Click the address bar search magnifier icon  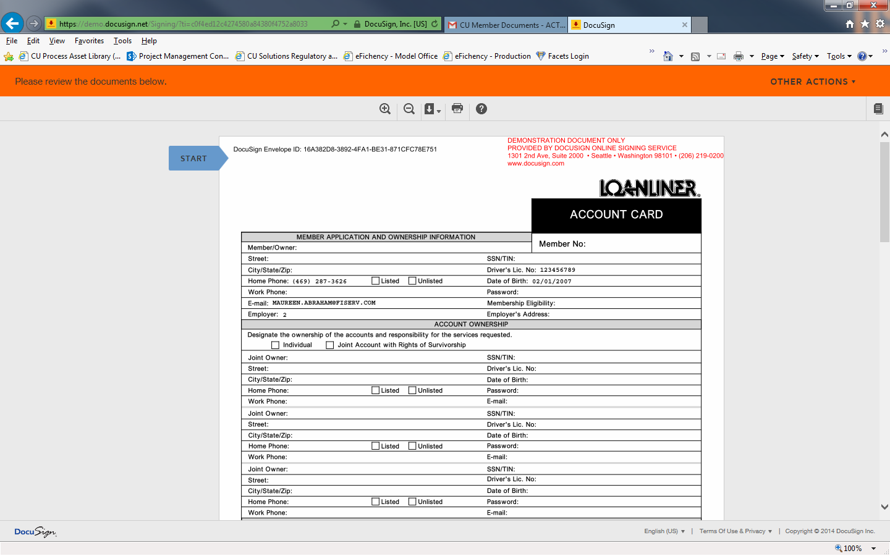click(336, 23)
